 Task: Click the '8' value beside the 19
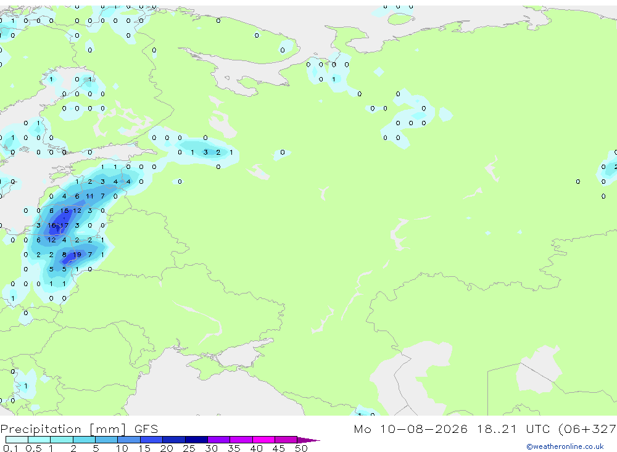coord(64,255)
